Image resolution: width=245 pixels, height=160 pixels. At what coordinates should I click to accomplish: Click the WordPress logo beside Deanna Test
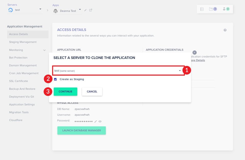coord(56,11)
